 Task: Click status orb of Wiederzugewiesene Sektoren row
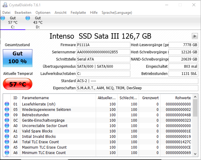7,109
